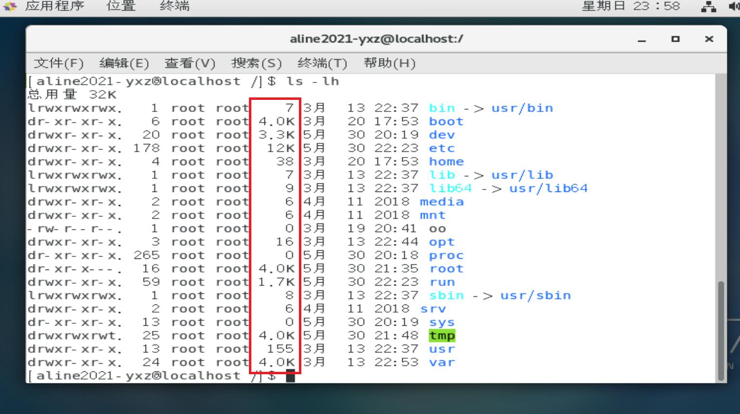The image size is (740, 414).
Task: Click the 'dev' directory name
Action: pyautogui.click(x=442, y=135)
